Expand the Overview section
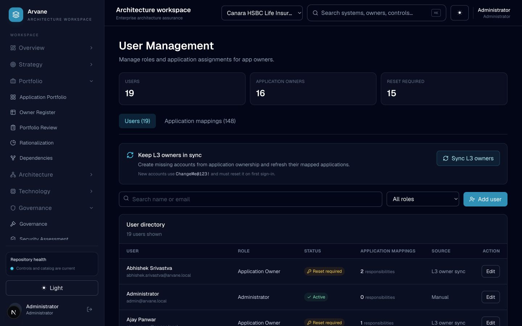The height and width of the screenshot is (326, 522). coord(52,48)
